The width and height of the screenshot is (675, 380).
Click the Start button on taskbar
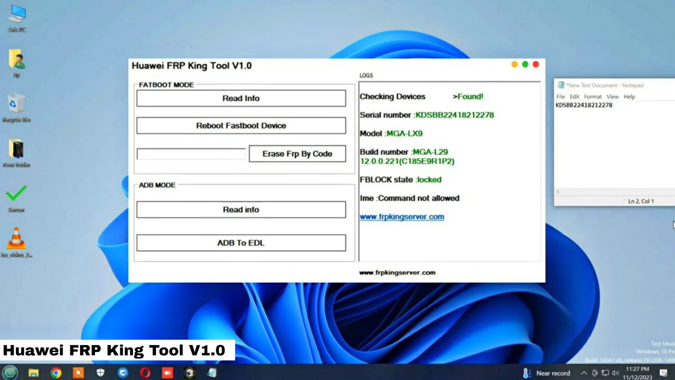point(9,373)
